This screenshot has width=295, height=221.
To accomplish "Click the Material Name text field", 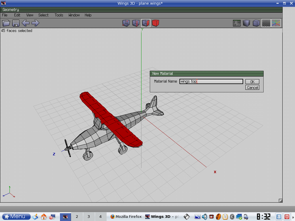I will click(211, 81).
